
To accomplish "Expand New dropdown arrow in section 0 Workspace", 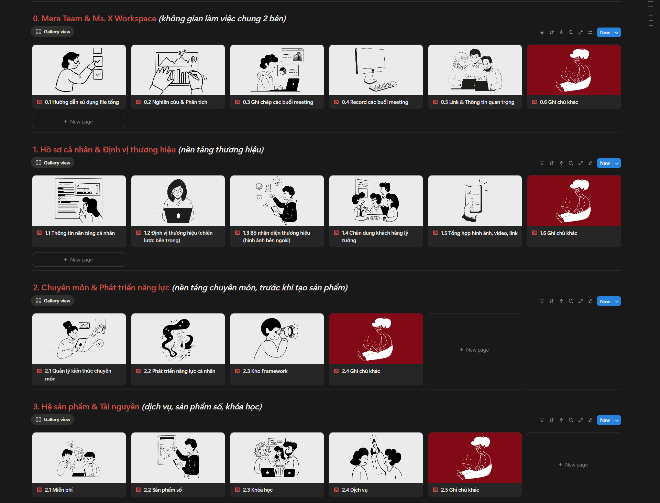I will [x=617, y=32].
